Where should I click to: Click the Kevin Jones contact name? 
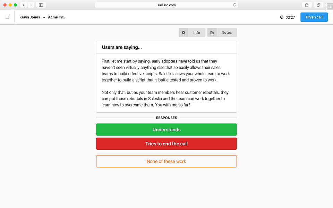pyautogui.click(x=30, y=17)
